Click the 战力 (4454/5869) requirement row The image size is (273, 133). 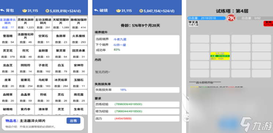[x=137, y=119]
